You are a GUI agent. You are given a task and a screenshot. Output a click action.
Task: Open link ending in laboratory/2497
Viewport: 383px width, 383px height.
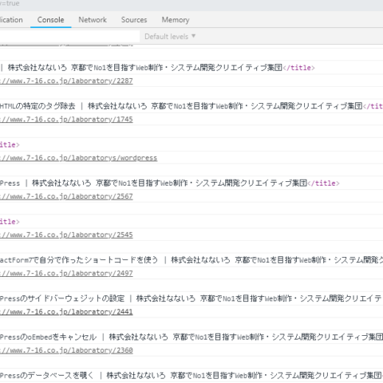66,274
